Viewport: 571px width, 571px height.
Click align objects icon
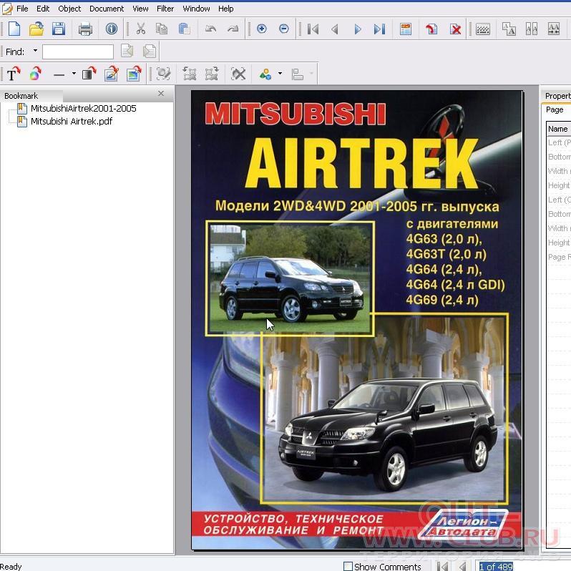[x=298, y=74]
